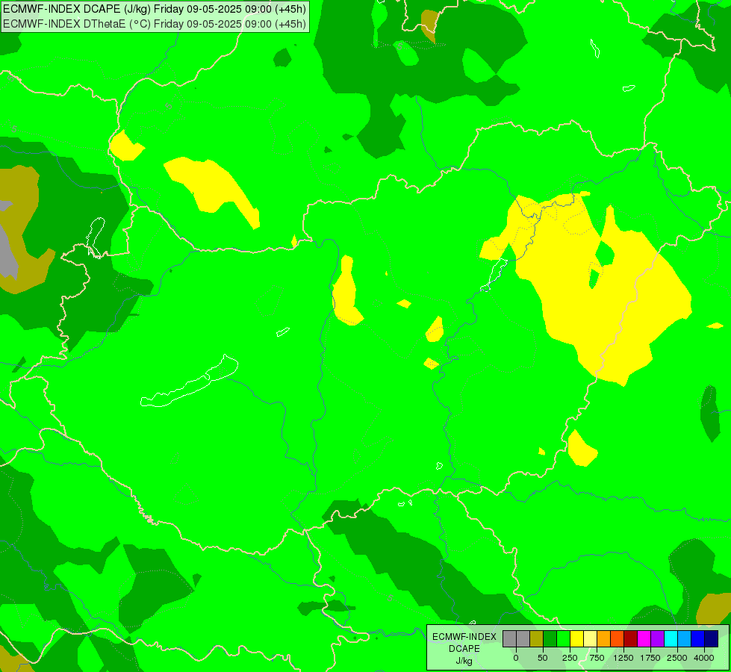
Task: Click the magenta legend swatch before 1750
Action: tap(644, 638)
